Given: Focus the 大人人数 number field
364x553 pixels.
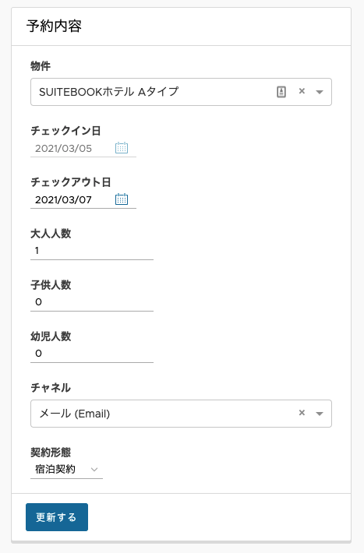Looking at the screenshot, I should (x=92, y=251).
